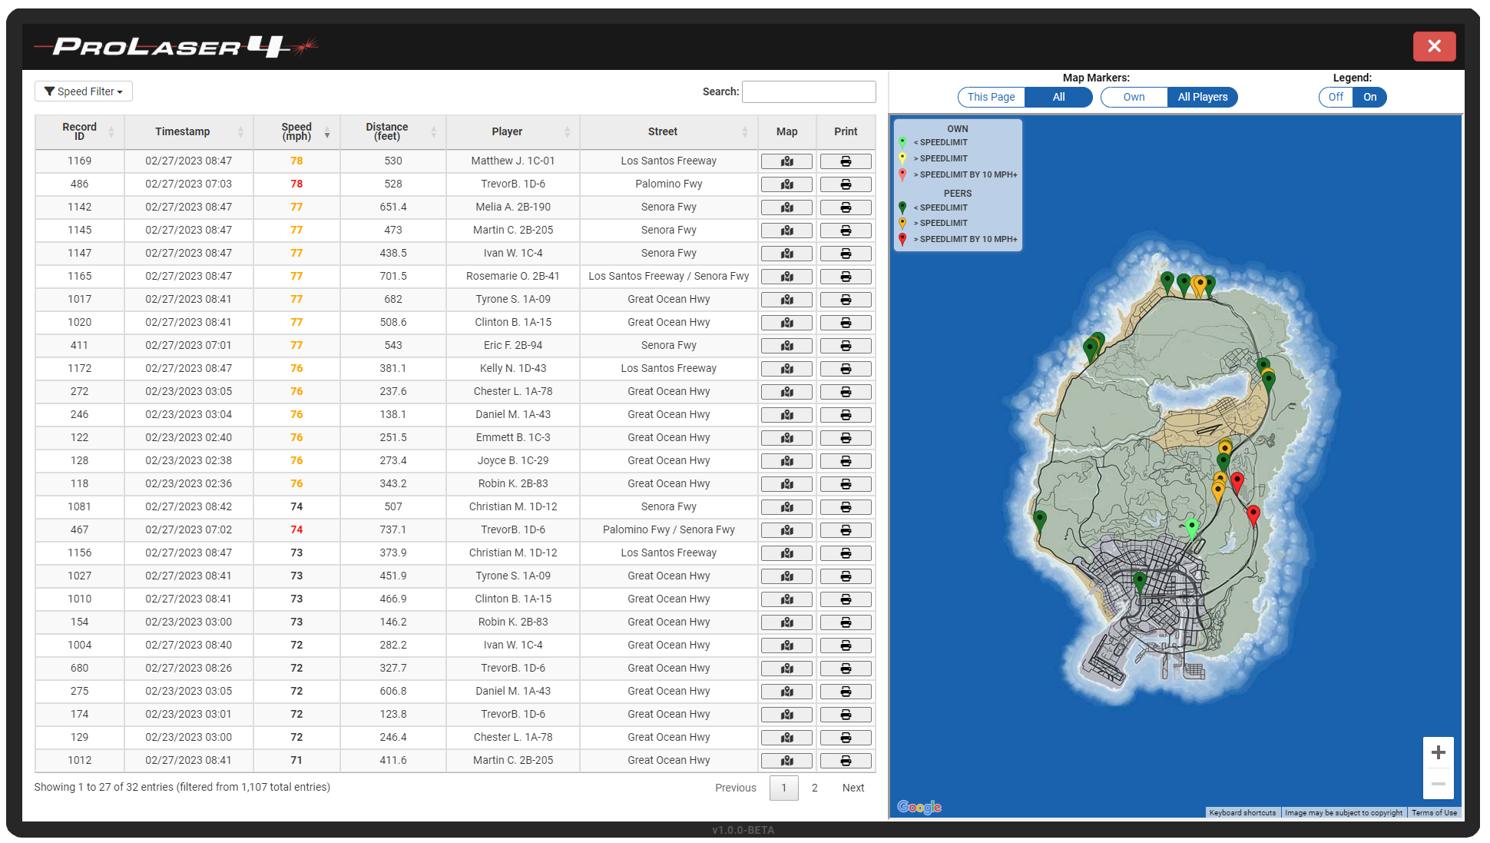Print record 486 from Palomino Fwy
1490x843 pixels.
(845, 184)
